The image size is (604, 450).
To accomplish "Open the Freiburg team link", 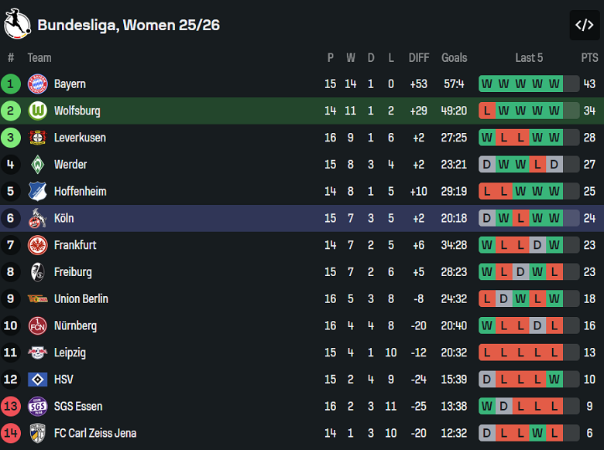I will click(x=73, y=272).
